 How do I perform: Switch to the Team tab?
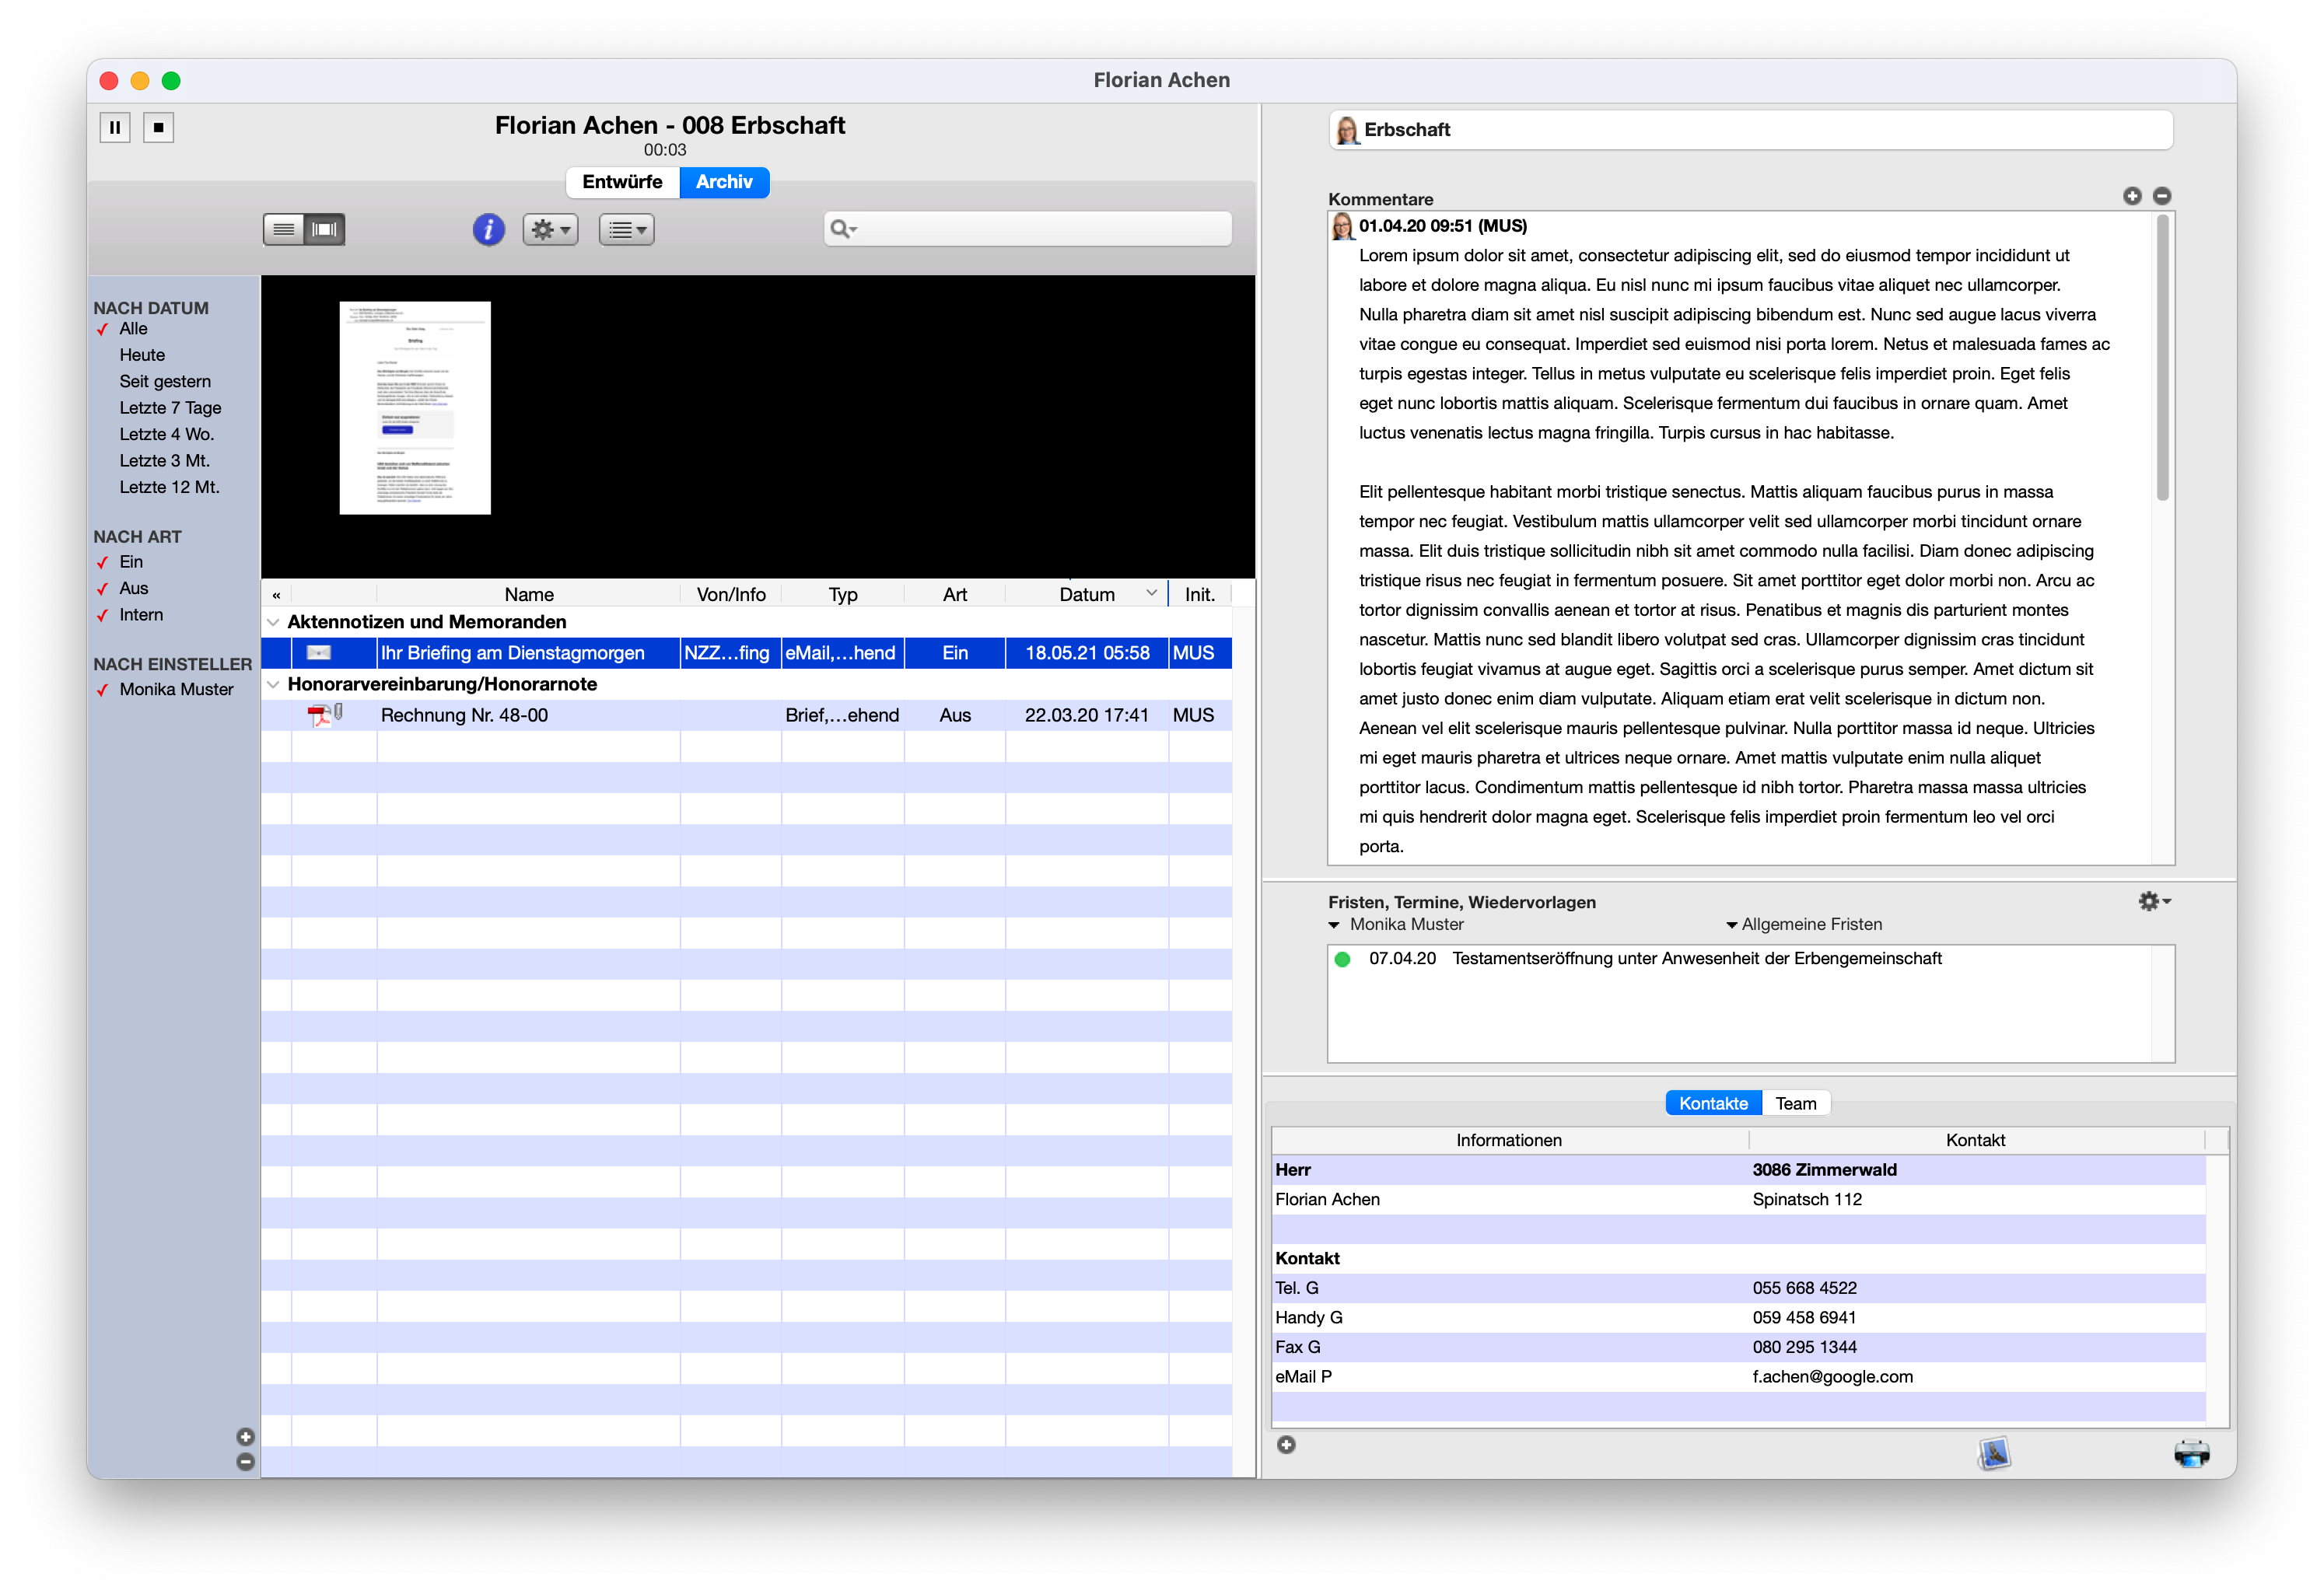(x=1796, y=1104)
